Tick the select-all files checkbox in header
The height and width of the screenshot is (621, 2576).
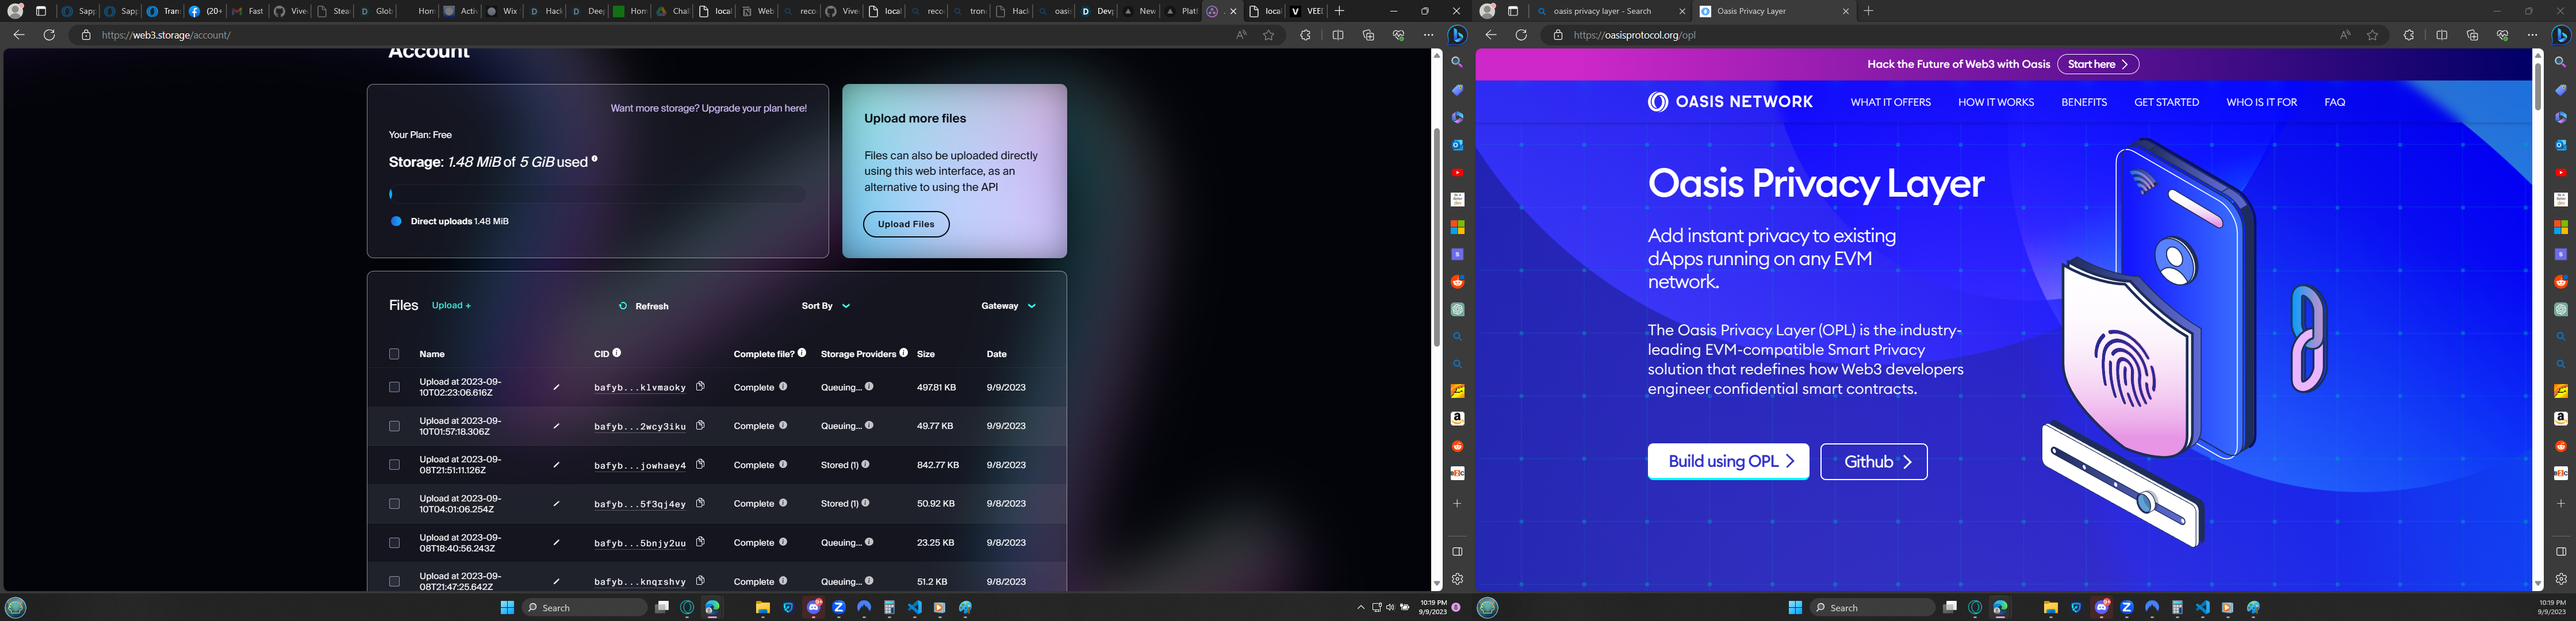pos(394,354)
